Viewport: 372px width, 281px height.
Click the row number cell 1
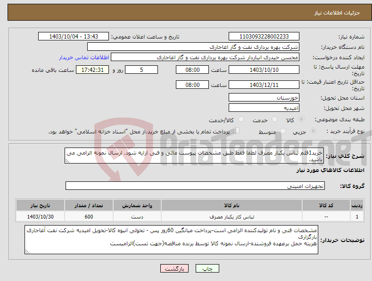pyautogui.click(x=357, y=217)
